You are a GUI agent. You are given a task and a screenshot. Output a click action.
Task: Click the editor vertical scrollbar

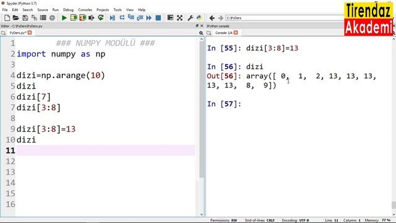click(201, 109)
